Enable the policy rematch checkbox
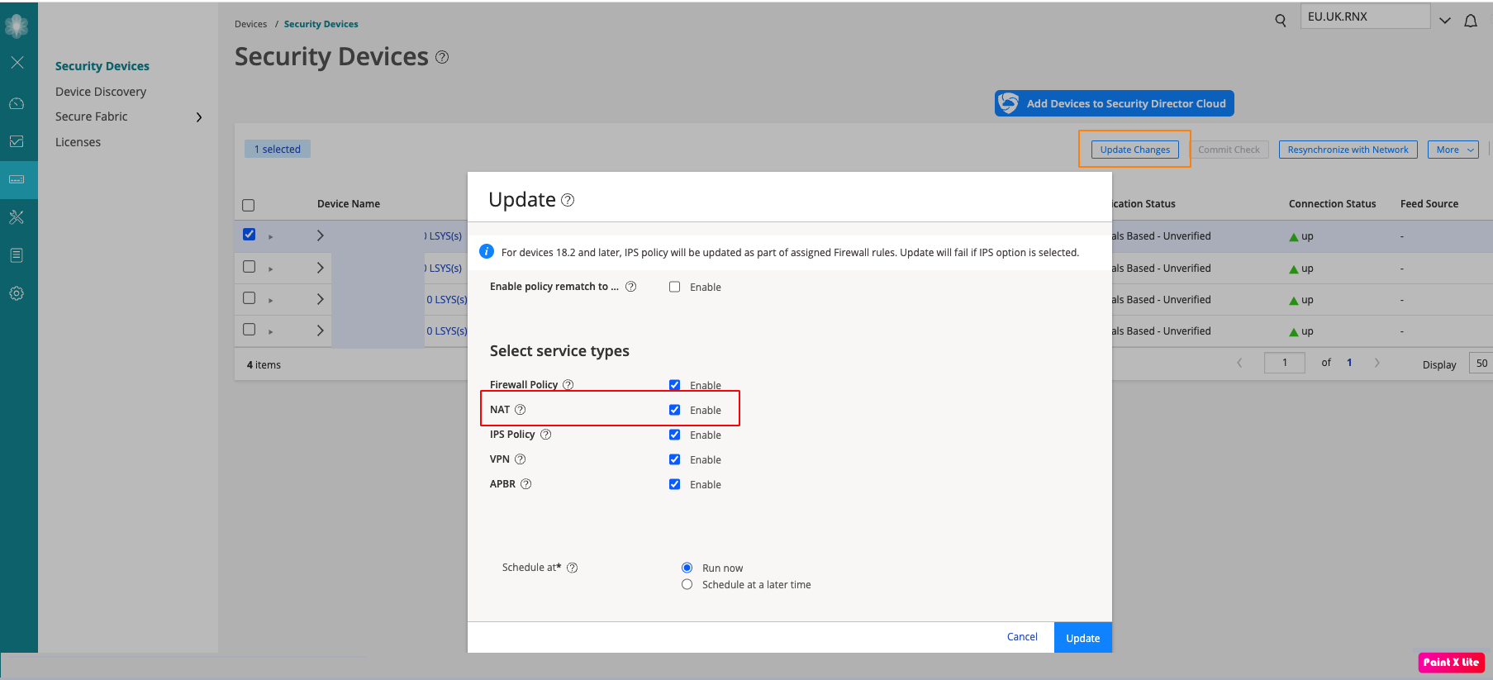Viewport: 1493px width, 680px height. click(x=675, y=287)
